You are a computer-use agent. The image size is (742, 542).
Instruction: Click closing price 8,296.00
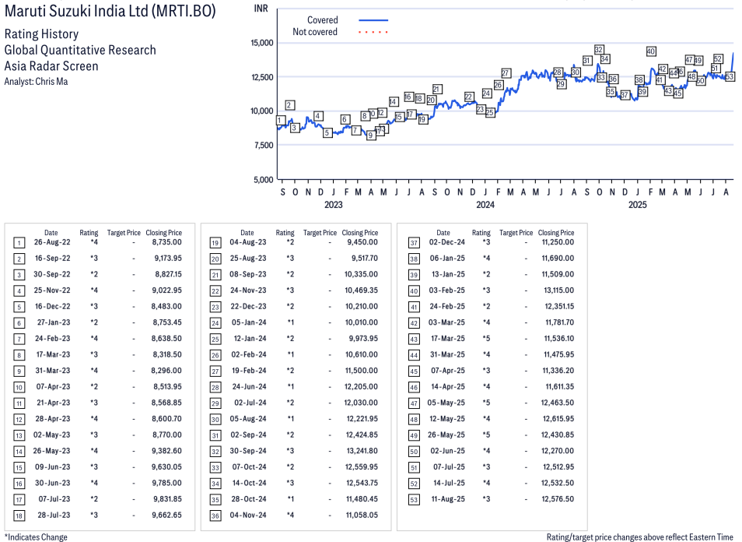[x=166, y=371]
